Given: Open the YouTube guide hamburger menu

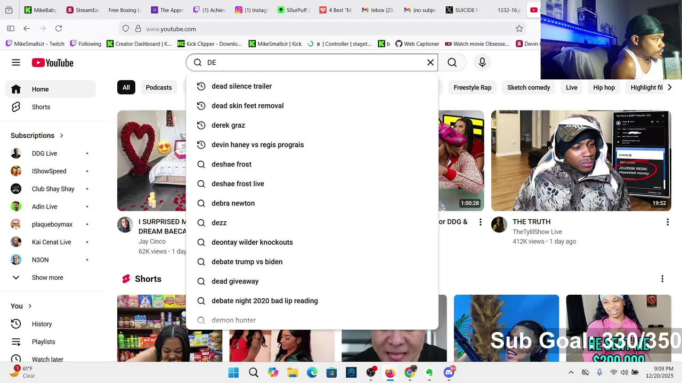Looking at the screenshot, I should 16,63.
